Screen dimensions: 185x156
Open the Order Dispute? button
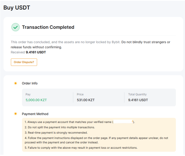[24, 62]
